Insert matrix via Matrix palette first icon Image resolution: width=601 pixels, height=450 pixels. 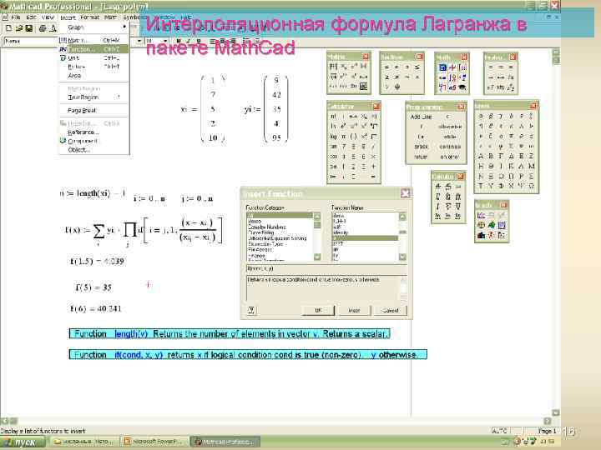333,66
